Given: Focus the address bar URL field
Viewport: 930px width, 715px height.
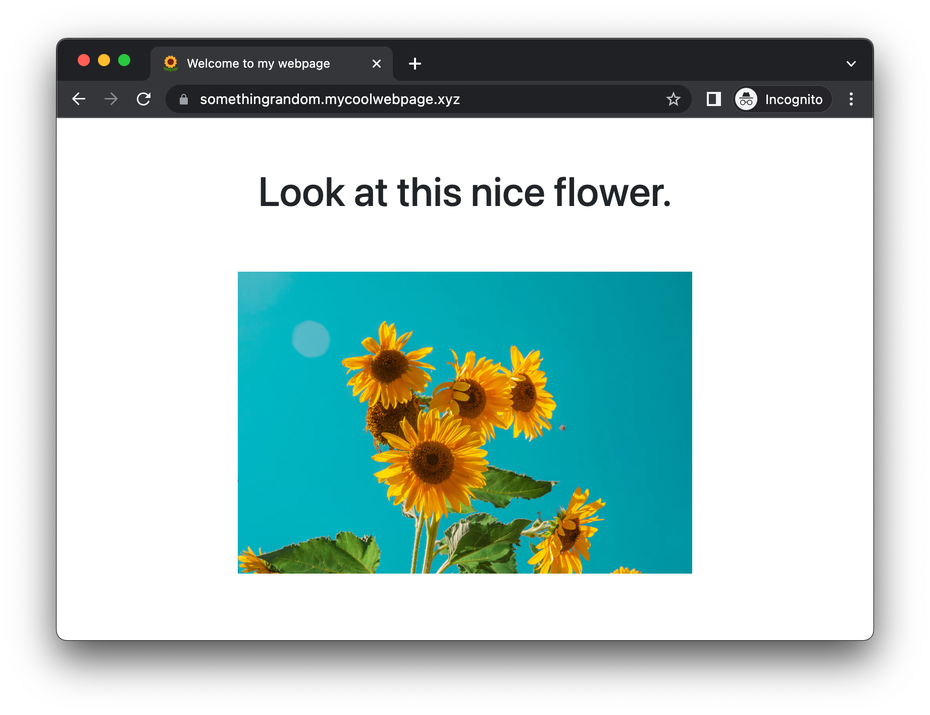Looking at the screenshot, I should coord(428,99).
